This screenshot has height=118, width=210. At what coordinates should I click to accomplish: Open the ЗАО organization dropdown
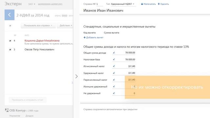click(31, 4)
